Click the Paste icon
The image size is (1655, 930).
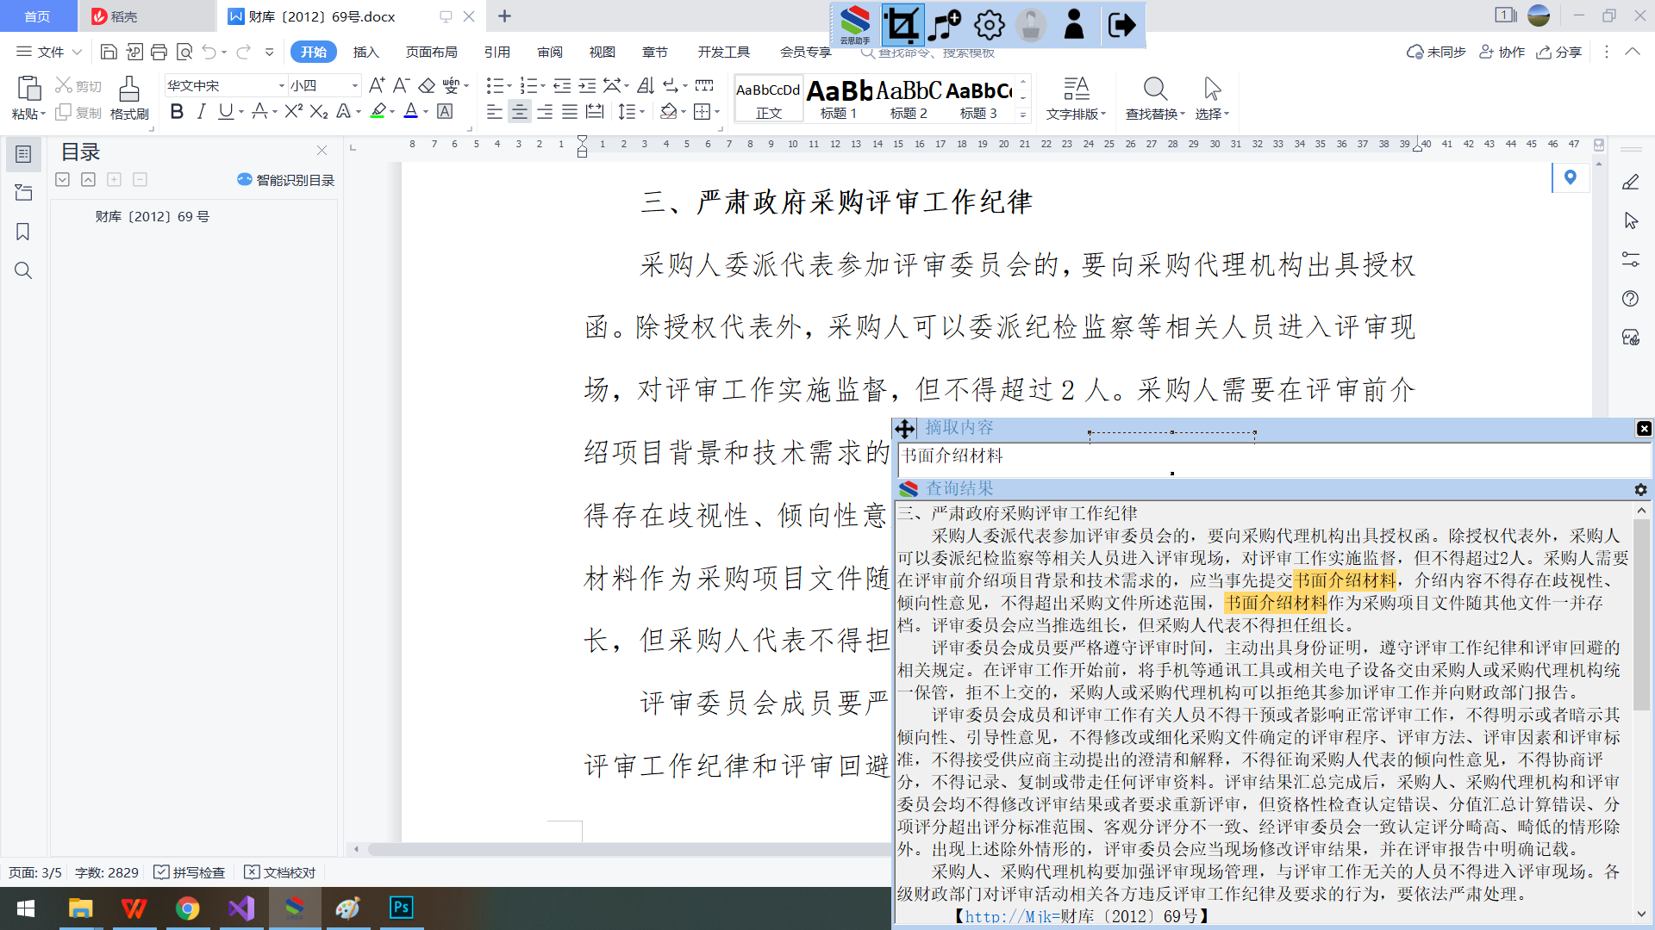click(x=28, y=89)
